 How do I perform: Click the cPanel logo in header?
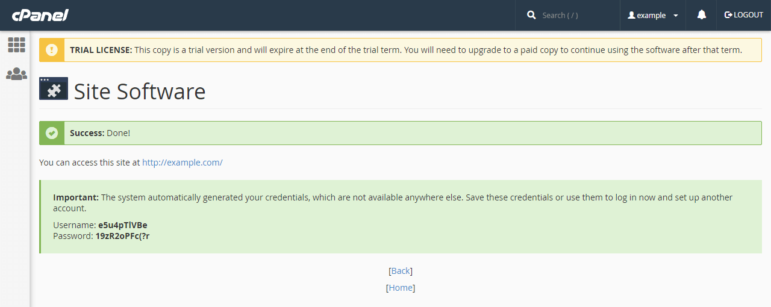40,15
